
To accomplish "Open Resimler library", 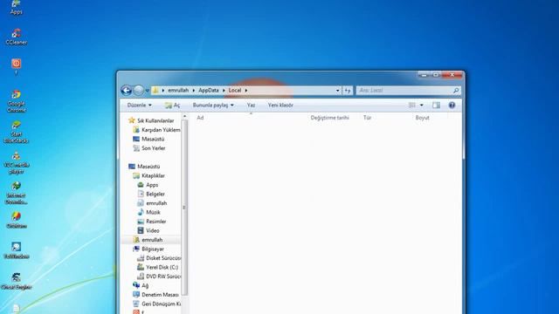I will (156, 222).
